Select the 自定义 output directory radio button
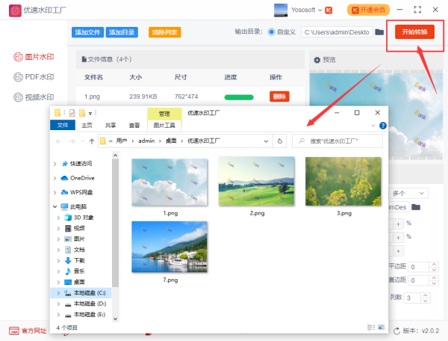448x341 pixels. pos(273,33)
